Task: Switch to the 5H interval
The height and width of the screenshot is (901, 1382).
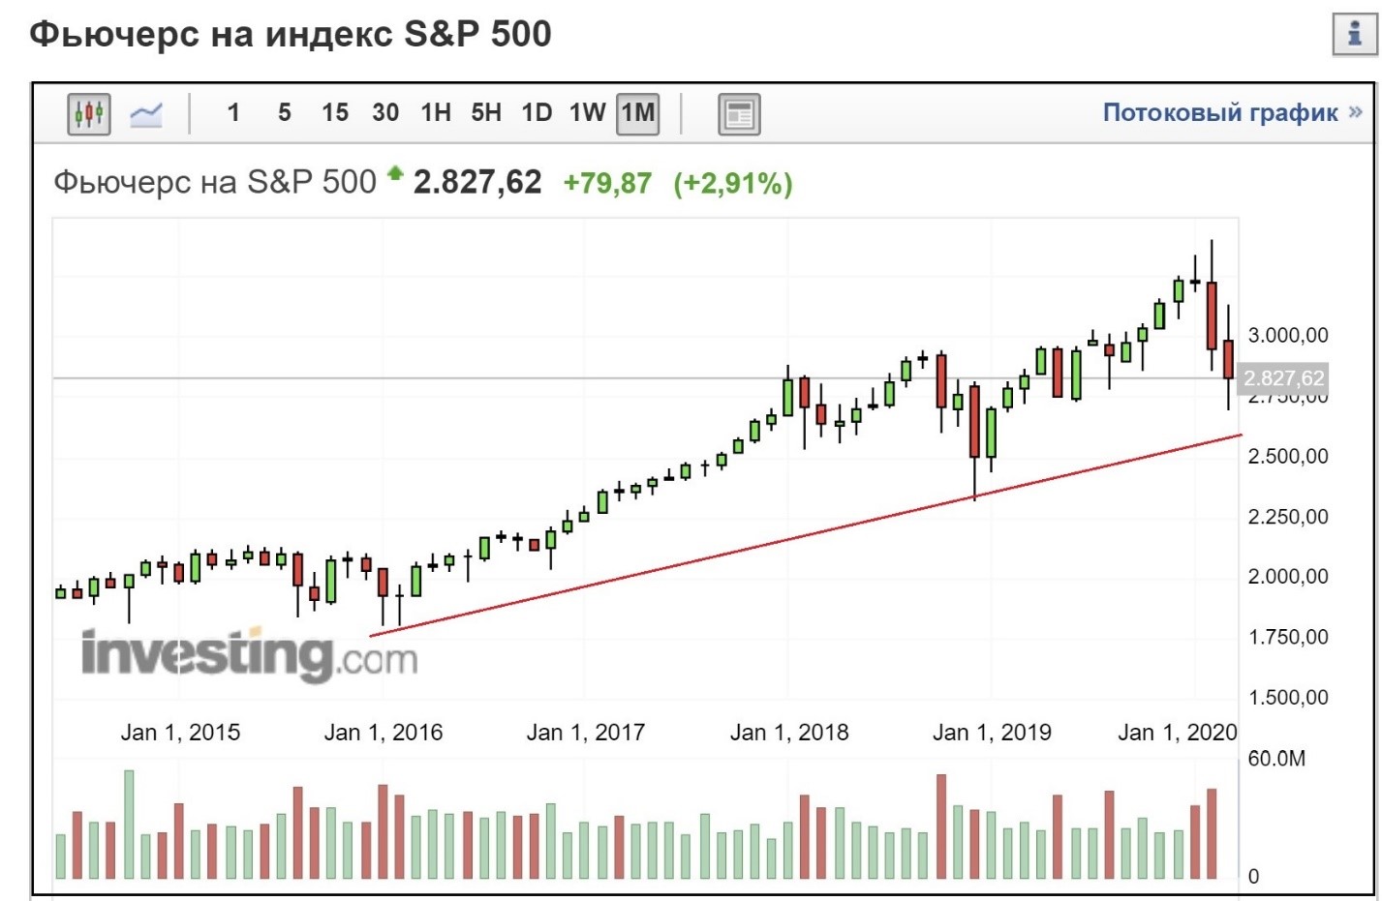Action: 486,113
